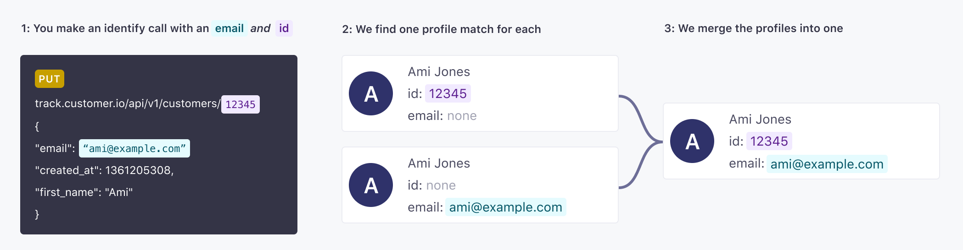Click ami@example.com in the second matched profile

pyautogui.click(x=506, y=207)
